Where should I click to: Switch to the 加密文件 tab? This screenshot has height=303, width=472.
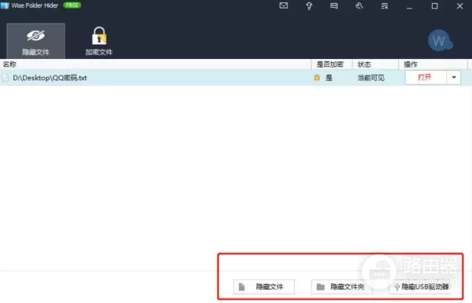click(x=99, y=41)
